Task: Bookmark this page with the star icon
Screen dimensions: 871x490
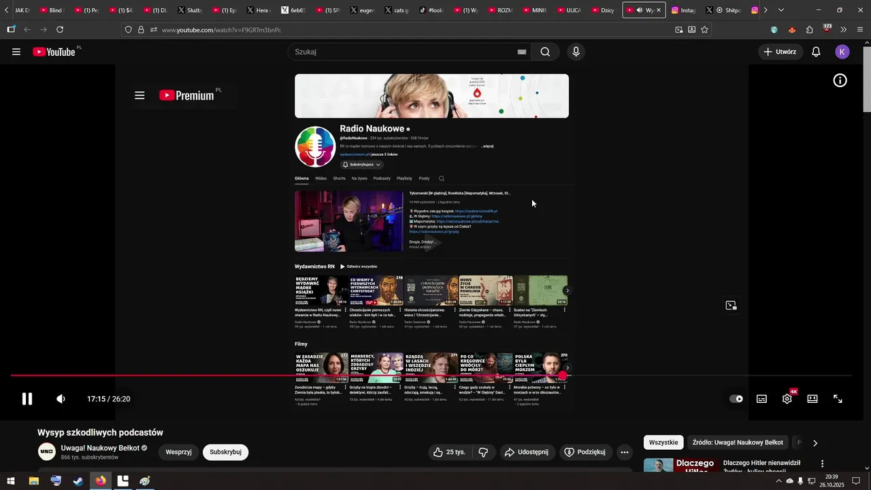Action: (x=704, y=30)
